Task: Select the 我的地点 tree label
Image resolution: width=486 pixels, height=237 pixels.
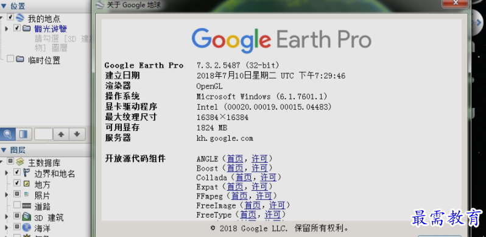Action: point(44,19)
